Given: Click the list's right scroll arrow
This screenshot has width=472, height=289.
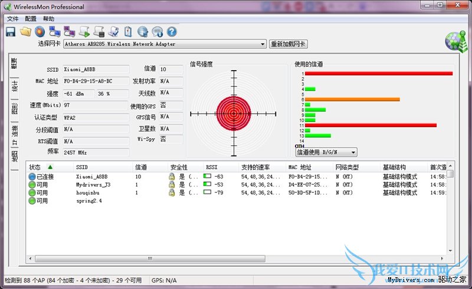Looking at the screenshot, I should pos(442,258).
